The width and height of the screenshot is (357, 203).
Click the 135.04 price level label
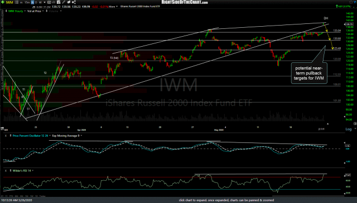[x=337, y=31]
